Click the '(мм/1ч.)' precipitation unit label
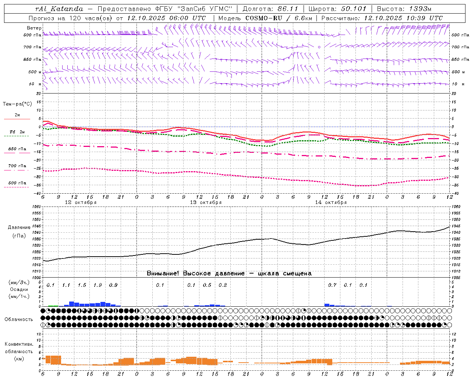This screenshot has width=471, height=377. 19,296
